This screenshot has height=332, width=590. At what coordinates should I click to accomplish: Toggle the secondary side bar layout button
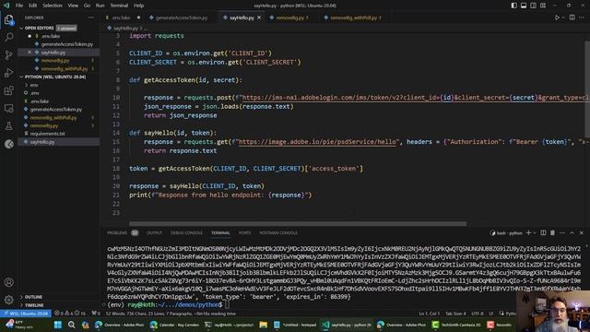533,6
